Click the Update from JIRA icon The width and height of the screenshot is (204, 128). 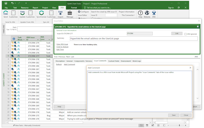22,13
